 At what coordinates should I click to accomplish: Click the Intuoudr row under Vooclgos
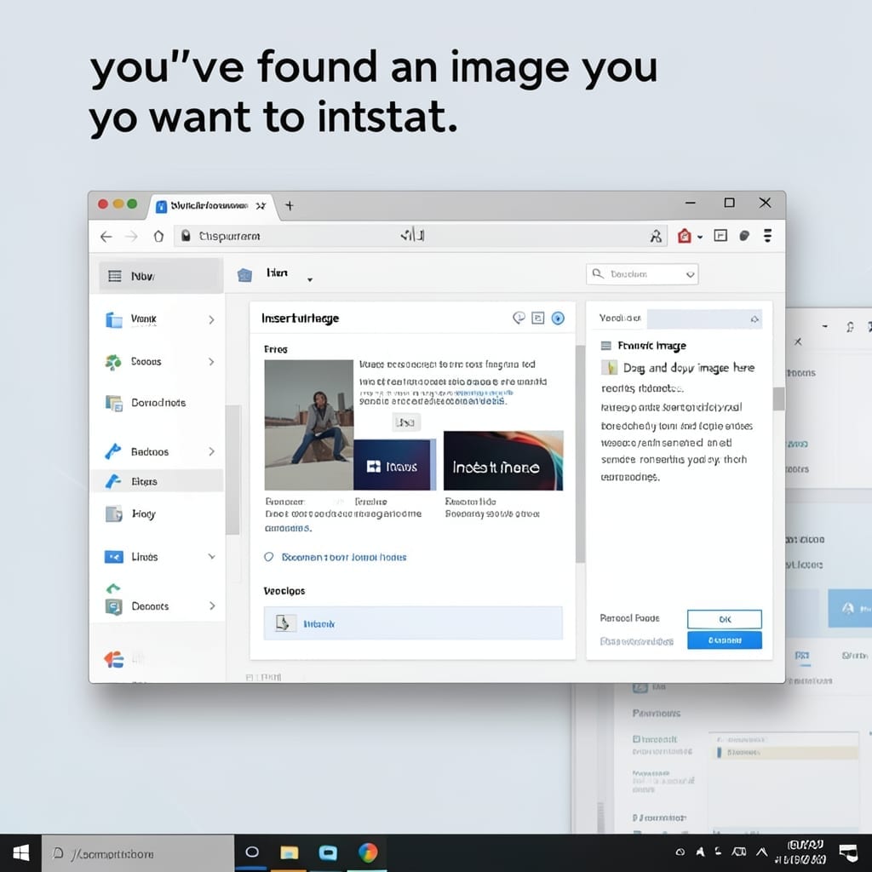pyautogui.click(x=413, y=622)
